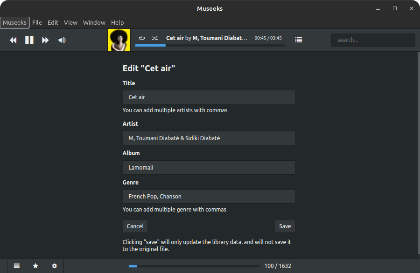Open settings via gear icon
The image size is (420, 273).
pyautogui.click(x=54, y=266)
